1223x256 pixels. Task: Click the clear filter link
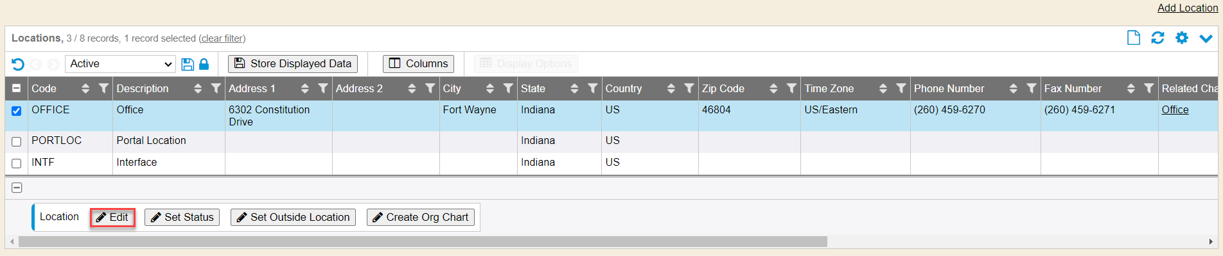pos(222,38)
